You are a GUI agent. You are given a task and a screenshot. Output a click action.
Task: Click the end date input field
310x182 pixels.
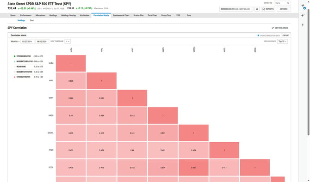coord(42,42)
